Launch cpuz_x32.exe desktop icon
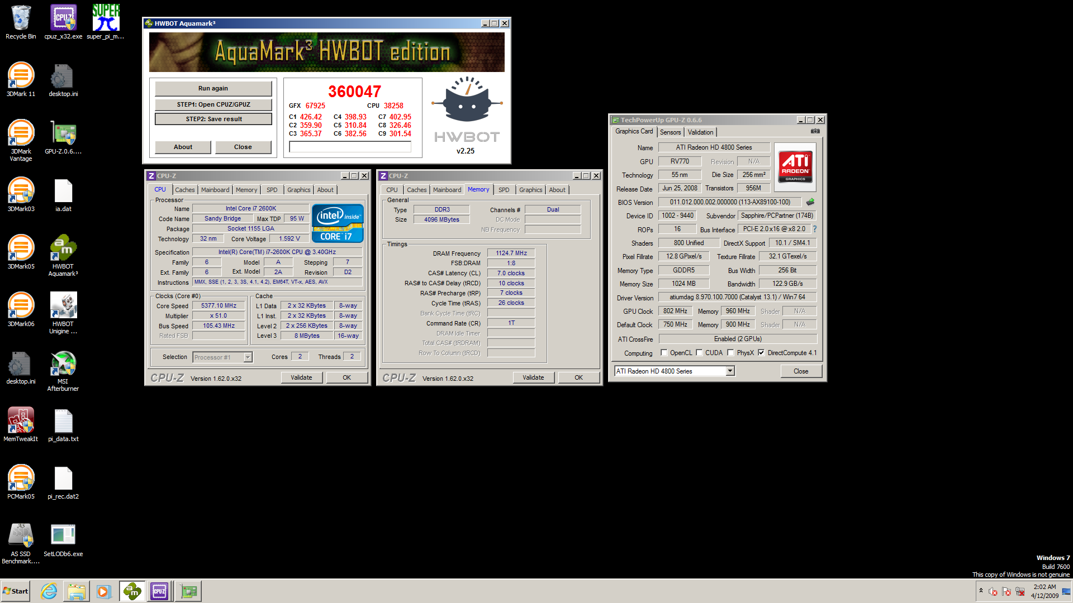This screenshot has height=603, width=1073. 63,22
